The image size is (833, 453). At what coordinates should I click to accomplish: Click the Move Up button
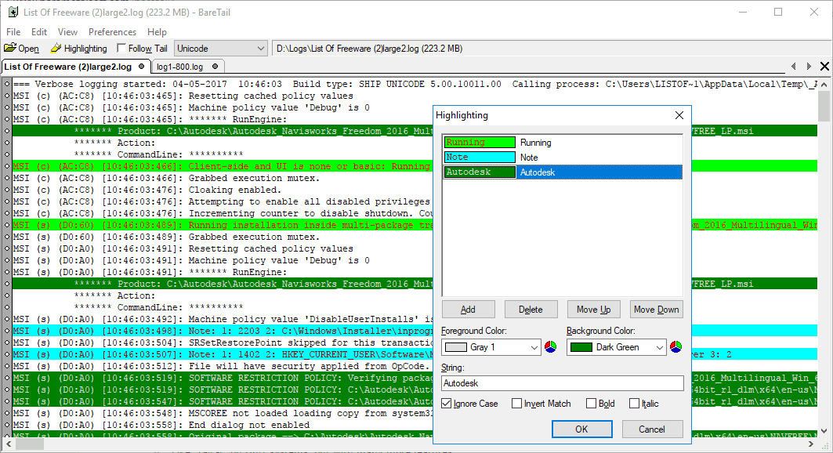(593, 310)
